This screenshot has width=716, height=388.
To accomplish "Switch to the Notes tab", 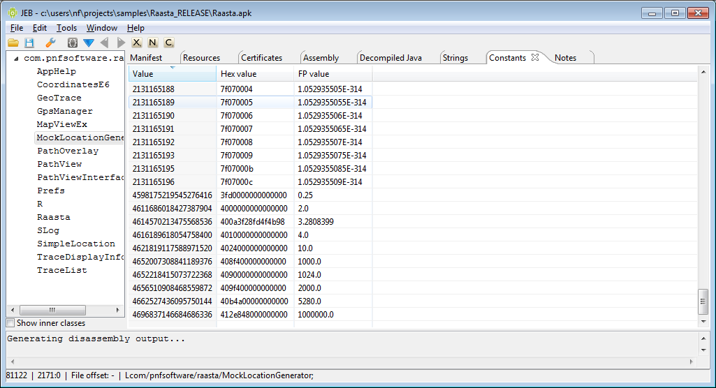I will pyautogui.click(x=565, y=58).
